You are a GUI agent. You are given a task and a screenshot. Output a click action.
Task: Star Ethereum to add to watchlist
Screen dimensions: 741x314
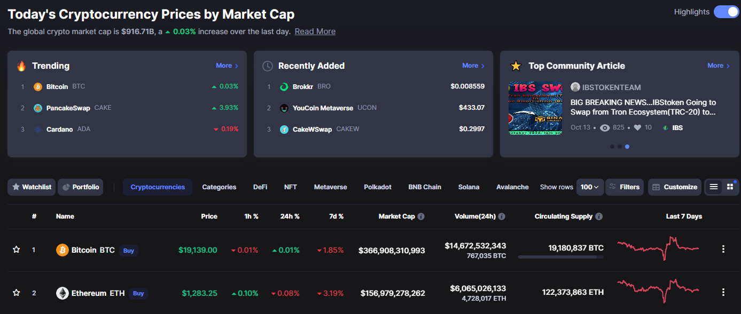pos(16,292)
